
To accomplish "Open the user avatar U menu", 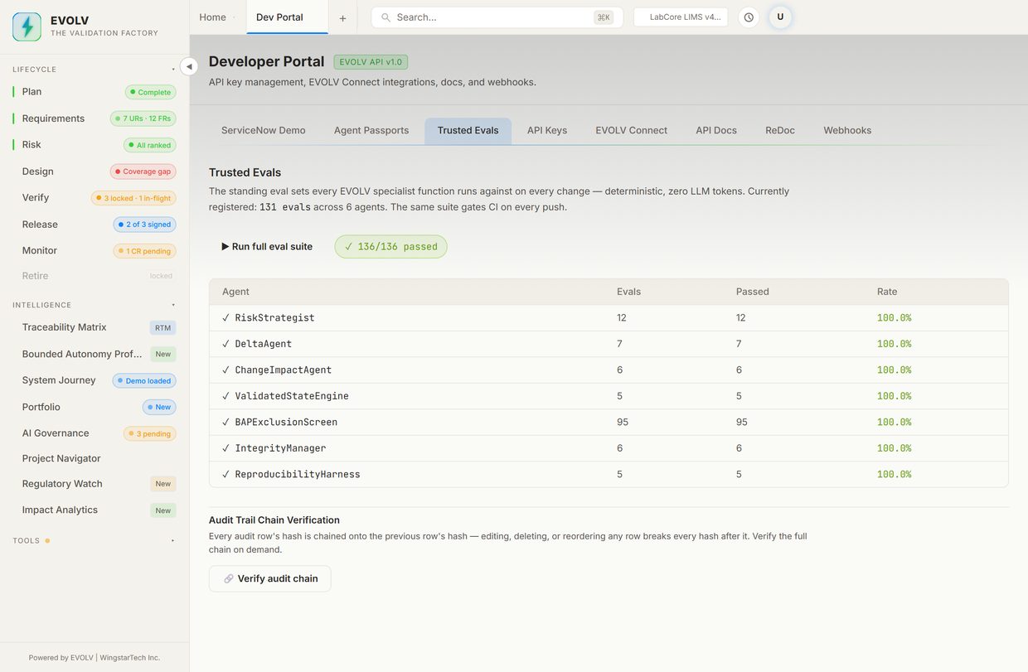I will pos(780,17).
